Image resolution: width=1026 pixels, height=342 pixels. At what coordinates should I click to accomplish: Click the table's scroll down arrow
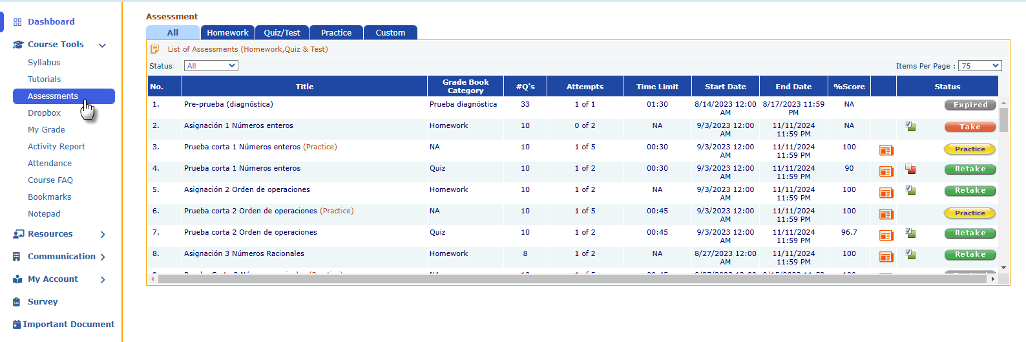(x=1003, y=268)
